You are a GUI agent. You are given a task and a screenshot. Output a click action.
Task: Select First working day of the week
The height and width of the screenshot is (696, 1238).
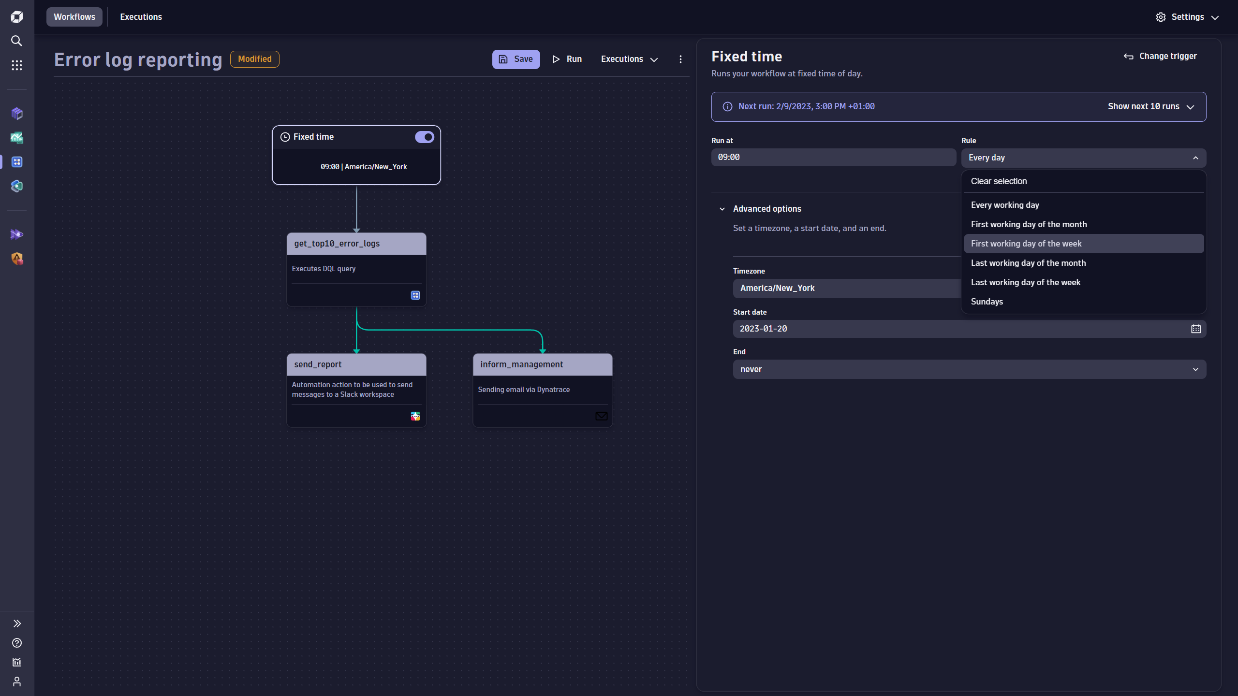[x=1026, y=244]
